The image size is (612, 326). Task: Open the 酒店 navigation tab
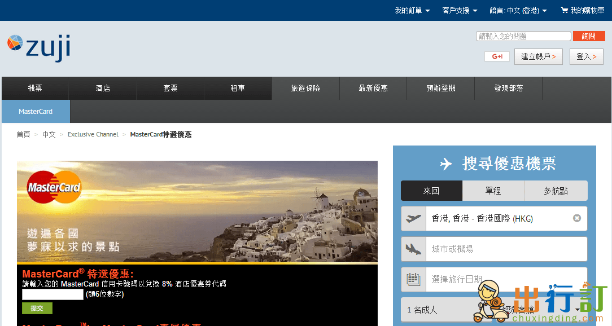pos(103,88)
